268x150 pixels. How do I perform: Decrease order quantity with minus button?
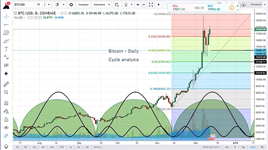click(x=238, y=10)
